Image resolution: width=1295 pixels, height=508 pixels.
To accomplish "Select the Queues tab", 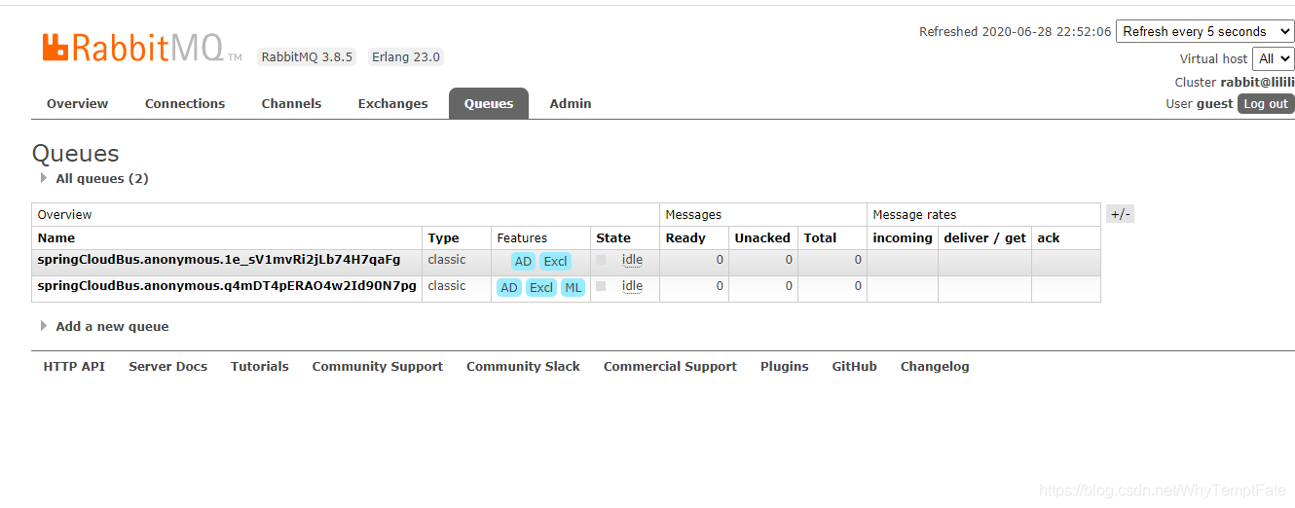I will (x=489, y=104).
